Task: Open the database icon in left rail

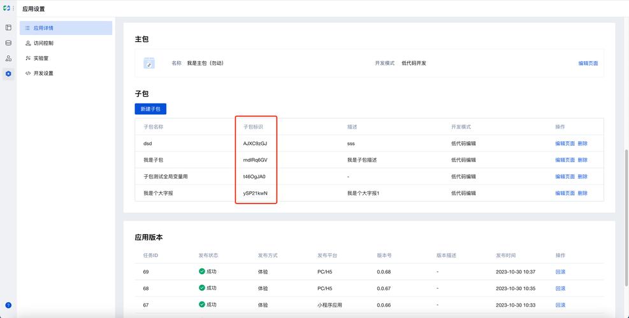Action: pos(8,43)
